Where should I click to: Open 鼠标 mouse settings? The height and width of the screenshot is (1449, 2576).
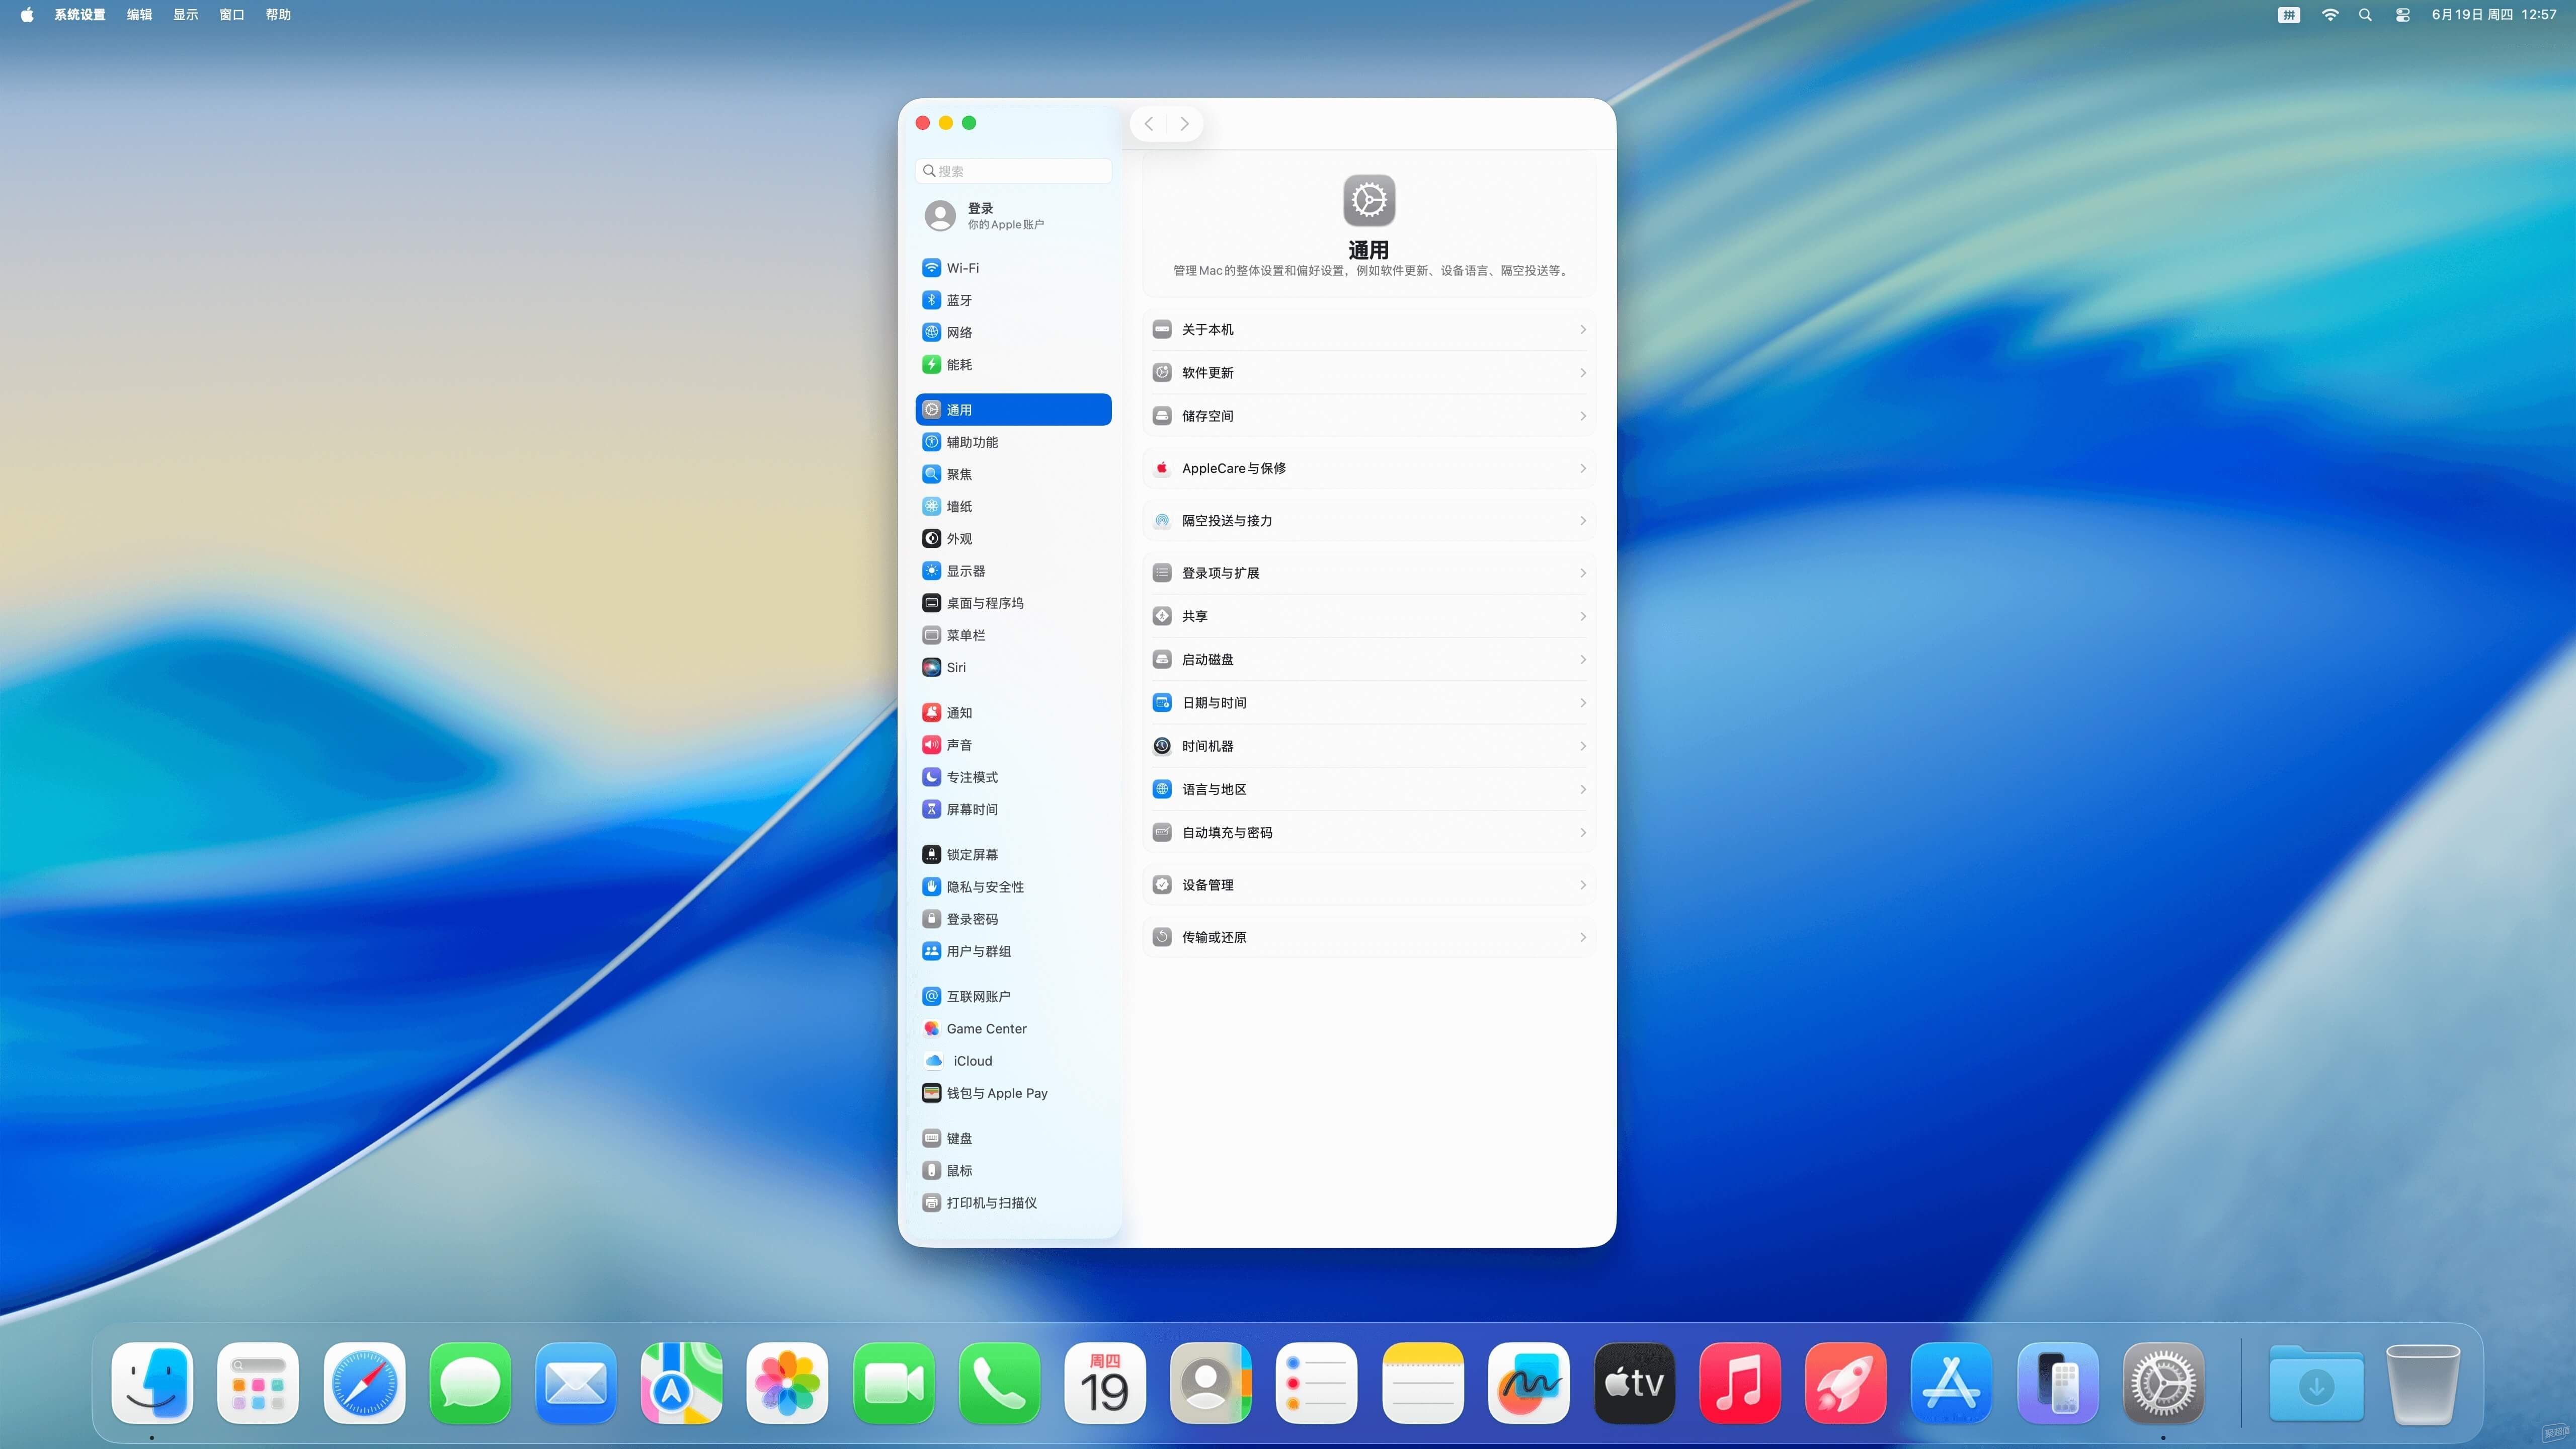[x=1012, y=1170]
